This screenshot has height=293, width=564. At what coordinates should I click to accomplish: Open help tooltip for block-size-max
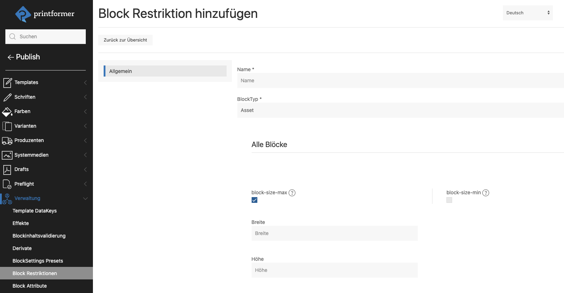click(292, 193)
